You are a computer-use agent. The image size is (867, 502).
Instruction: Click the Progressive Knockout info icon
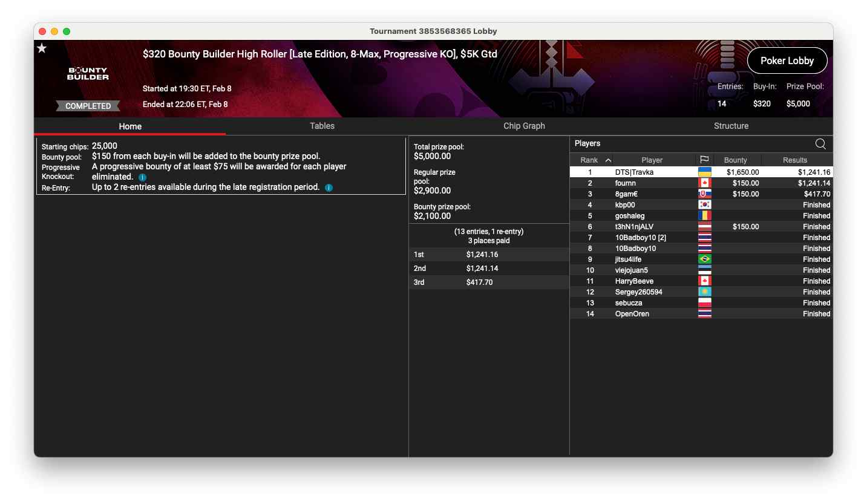click(x=142, y=177)
